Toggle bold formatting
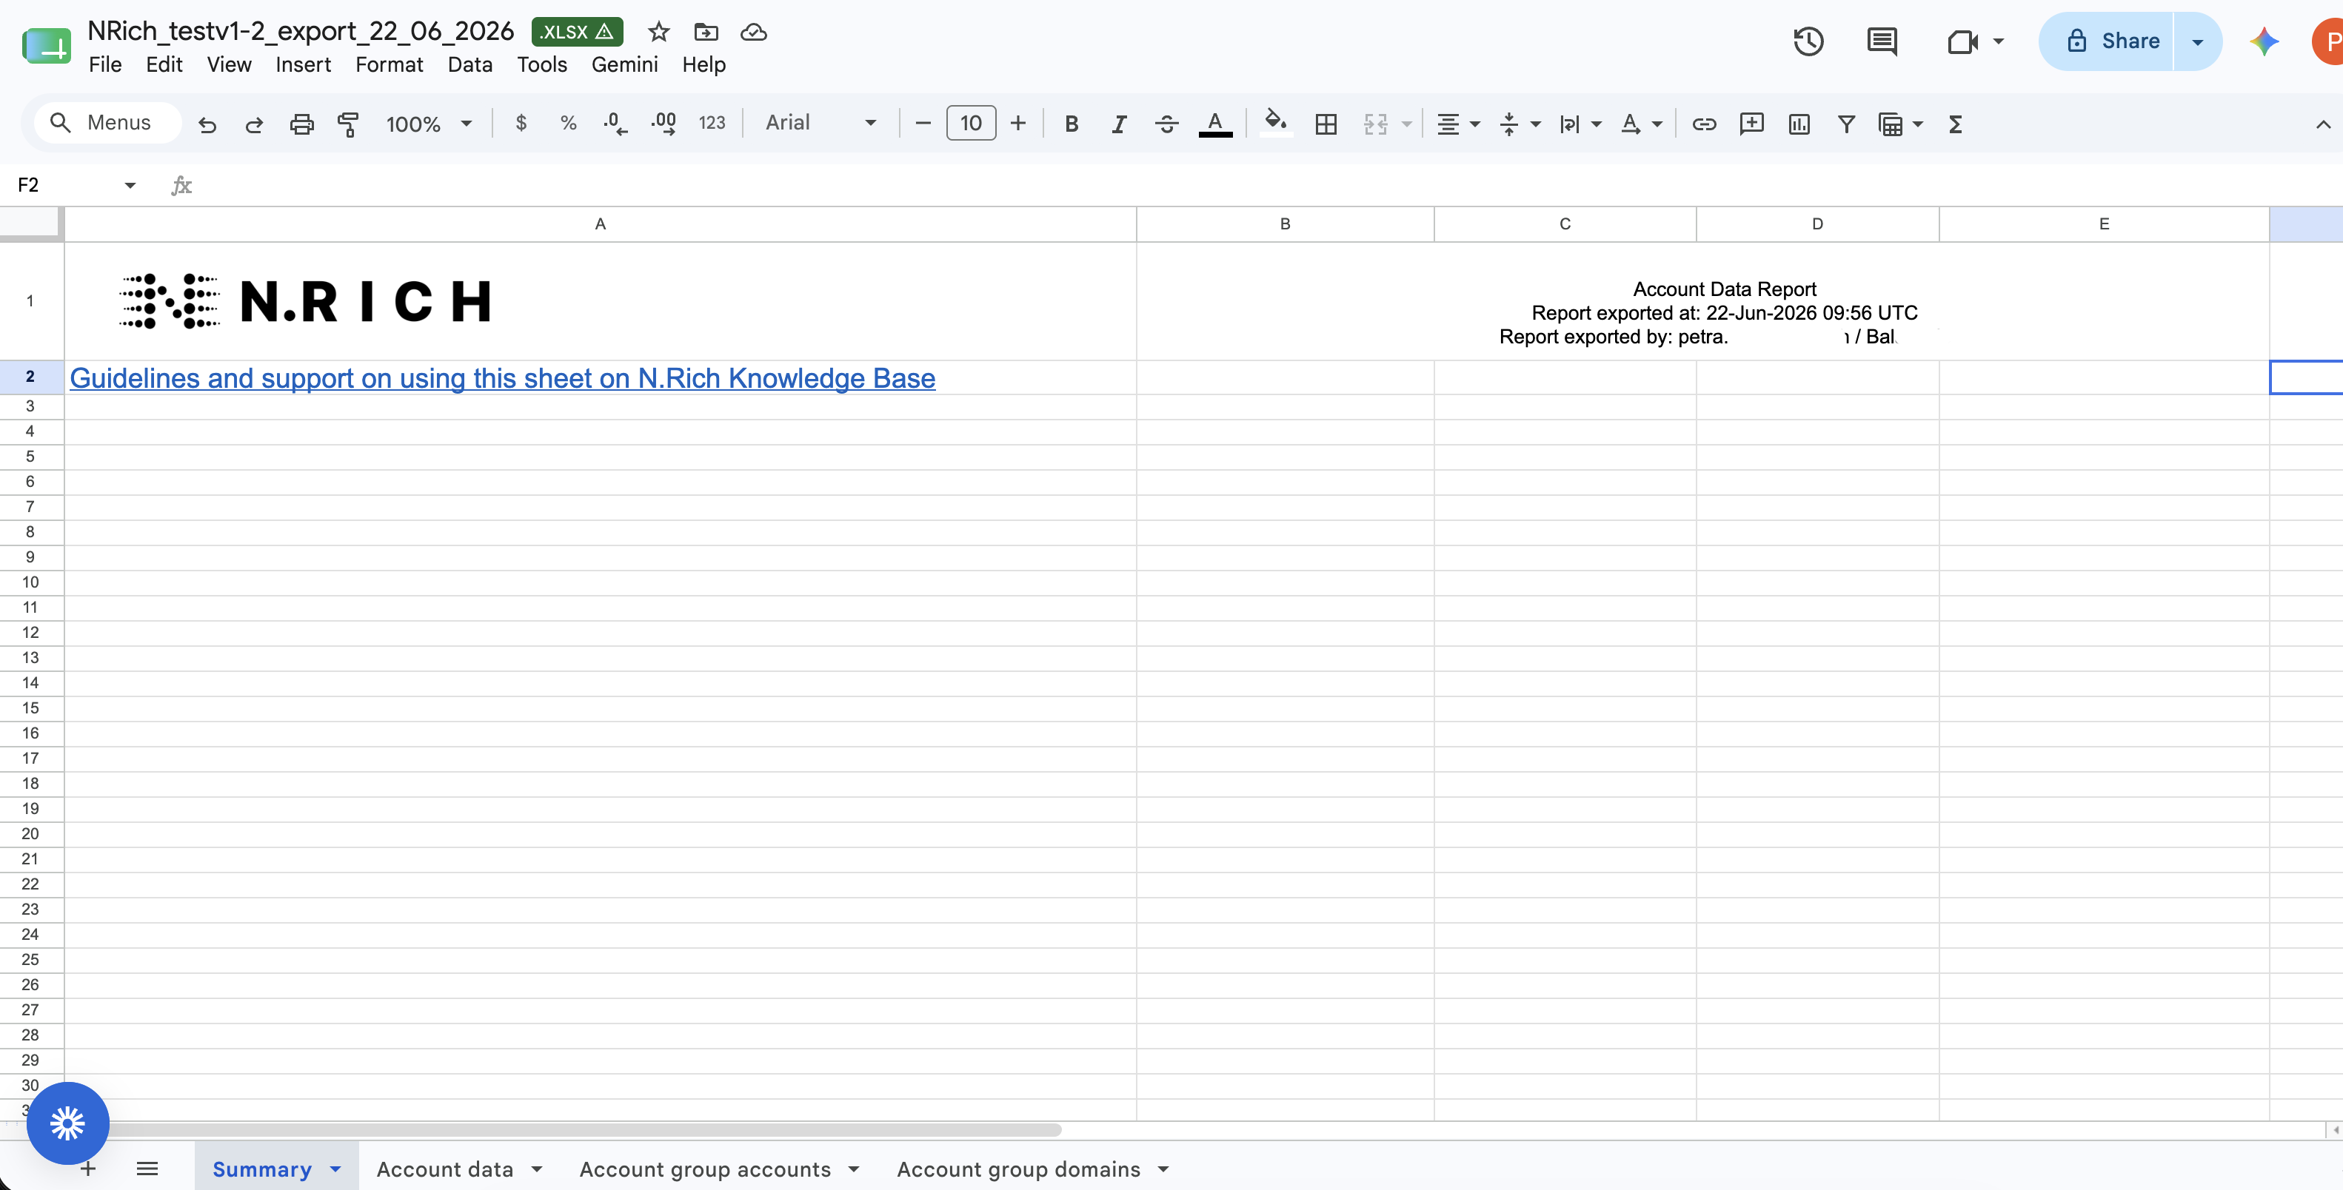This screenshot has width=2343, height=1190. [1072, 124]
